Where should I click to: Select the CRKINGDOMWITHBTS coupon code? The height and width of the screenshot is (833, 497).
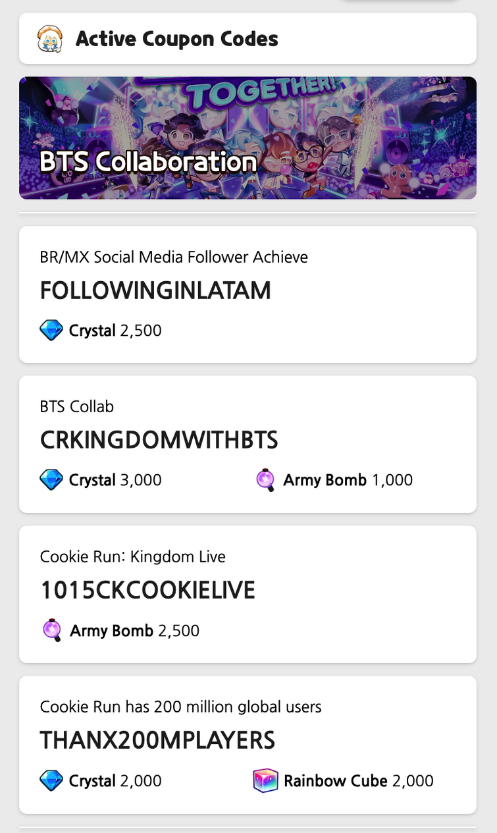159,441
